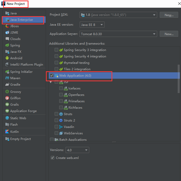Click the Kotlin logo icon
Viewport: 181px width, 181px height.
(x=7, y=132)
